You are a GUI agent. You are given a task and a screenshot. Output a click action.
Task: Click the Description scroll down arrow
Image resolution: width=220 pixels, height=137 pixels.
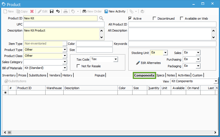(102, 37)
